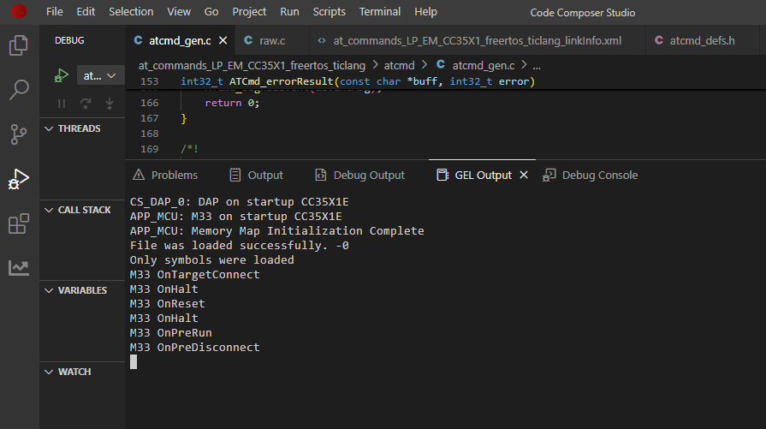Click the green Start Debugging play icon

point(61,76)
